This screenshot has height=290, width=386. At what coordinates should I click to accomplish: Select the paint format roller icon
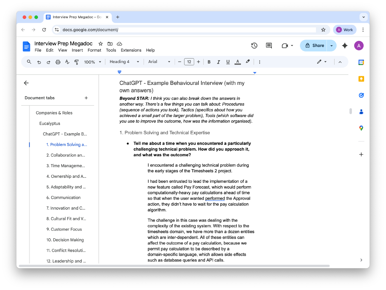pyautogui.click(x=77, y=62)
